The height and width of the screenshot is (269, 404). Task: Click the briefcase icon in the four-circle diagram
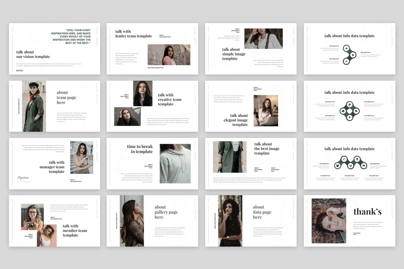coord(343,111)
